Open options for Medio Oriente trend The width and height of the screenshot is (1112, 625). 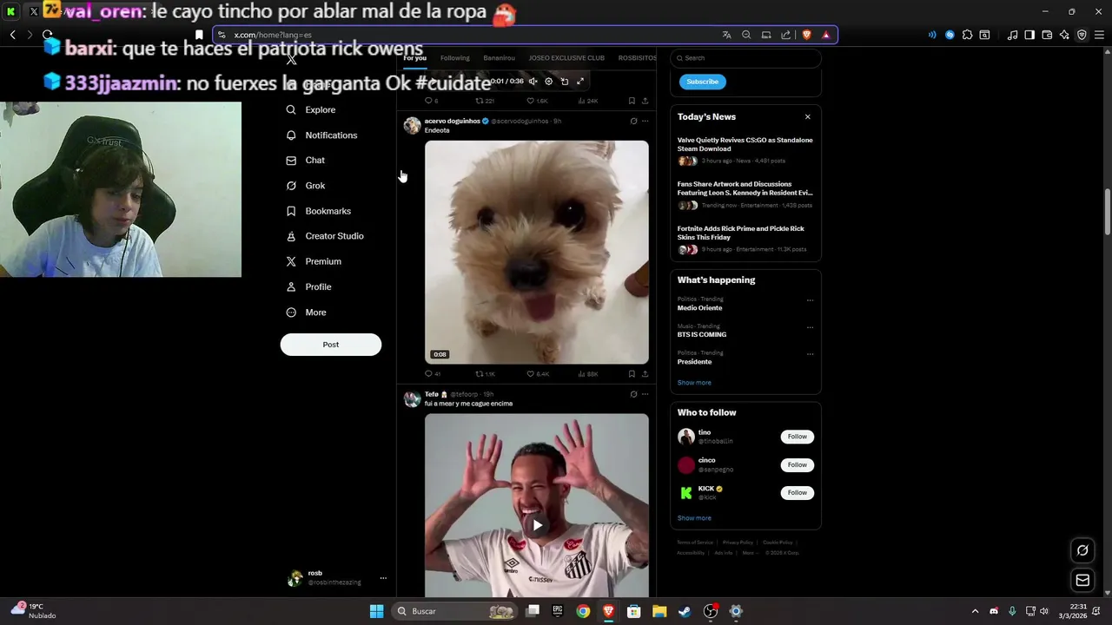pyautogui.click(x=810, y=300)
